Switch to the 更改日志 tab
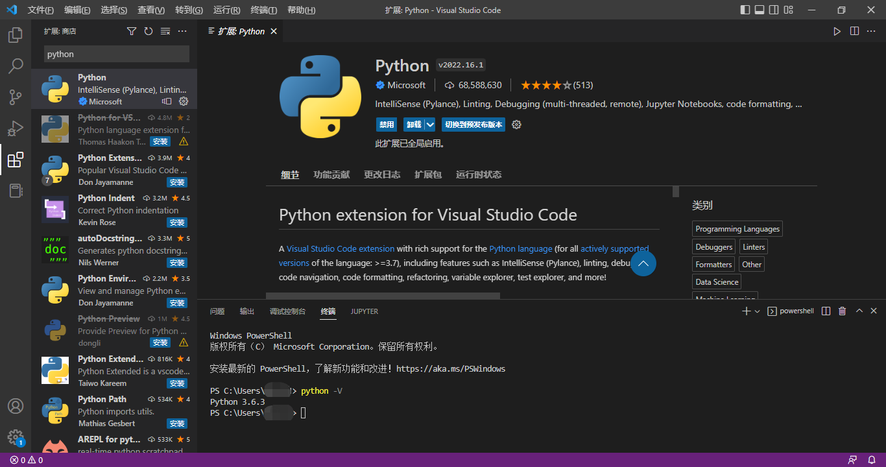 [382, 174]
